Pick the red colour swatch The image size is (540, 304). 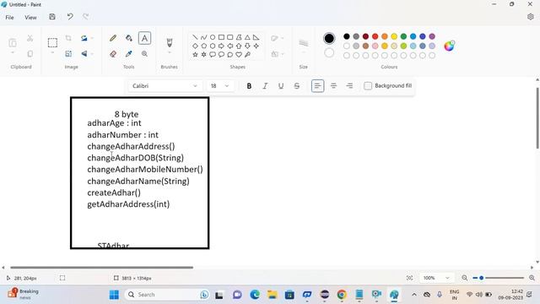click(x=375, y=36)
